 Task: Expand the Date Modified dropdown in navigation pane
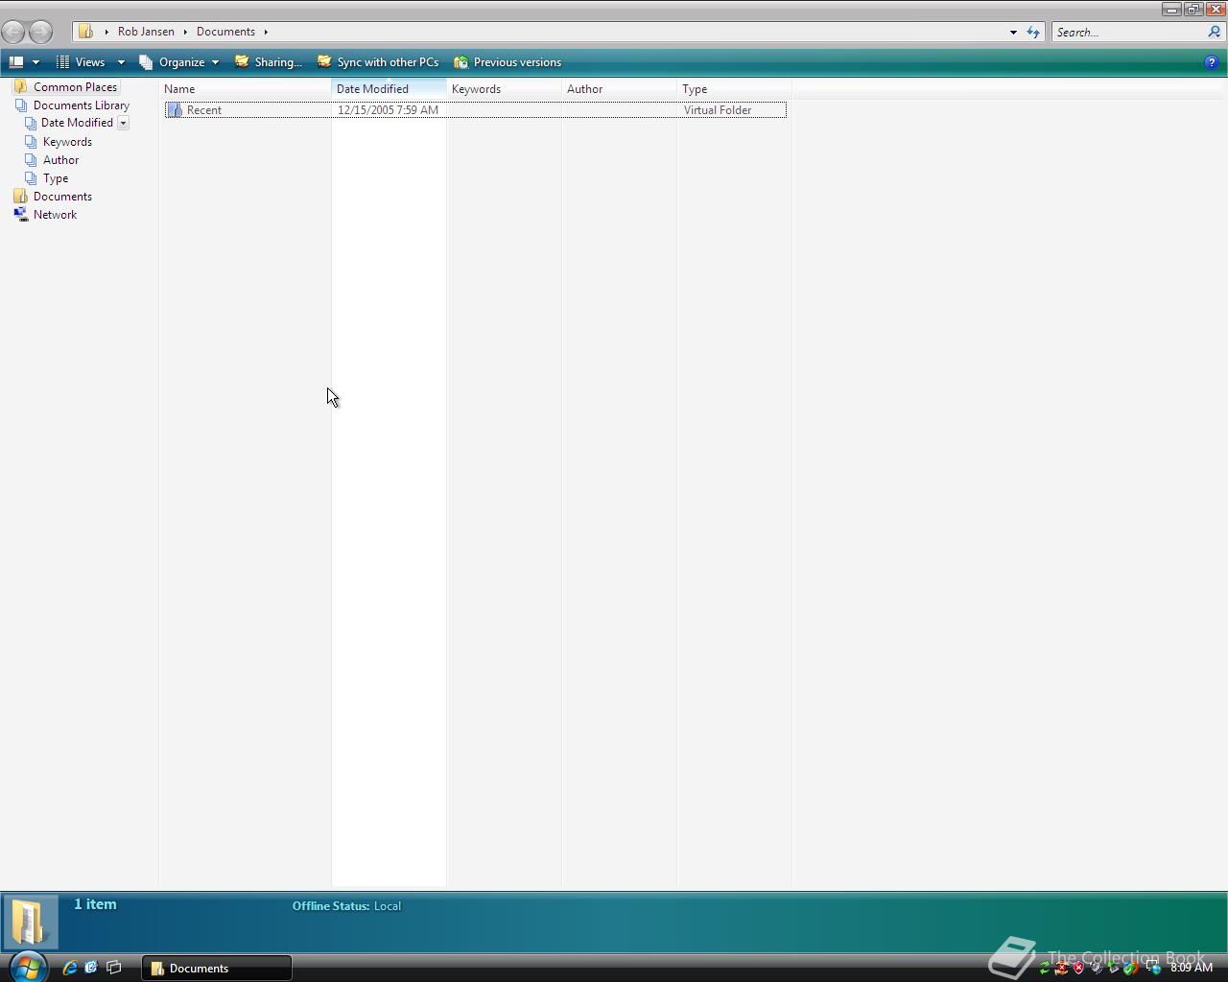tap(123, 123)
